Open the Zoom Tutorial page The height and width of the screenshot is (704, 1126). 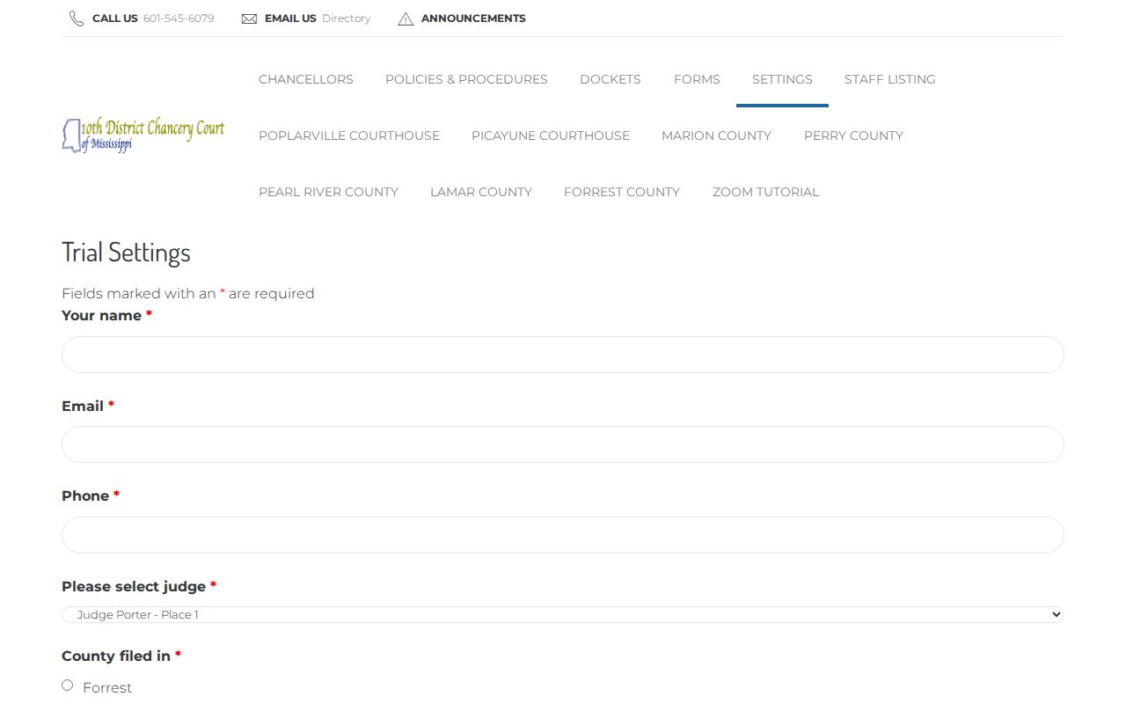coord(765,192)
